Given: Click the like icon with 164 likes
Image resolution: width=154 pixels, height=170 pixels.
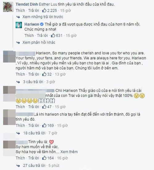Looking at the screenshot, I should (x=44, y=158).
